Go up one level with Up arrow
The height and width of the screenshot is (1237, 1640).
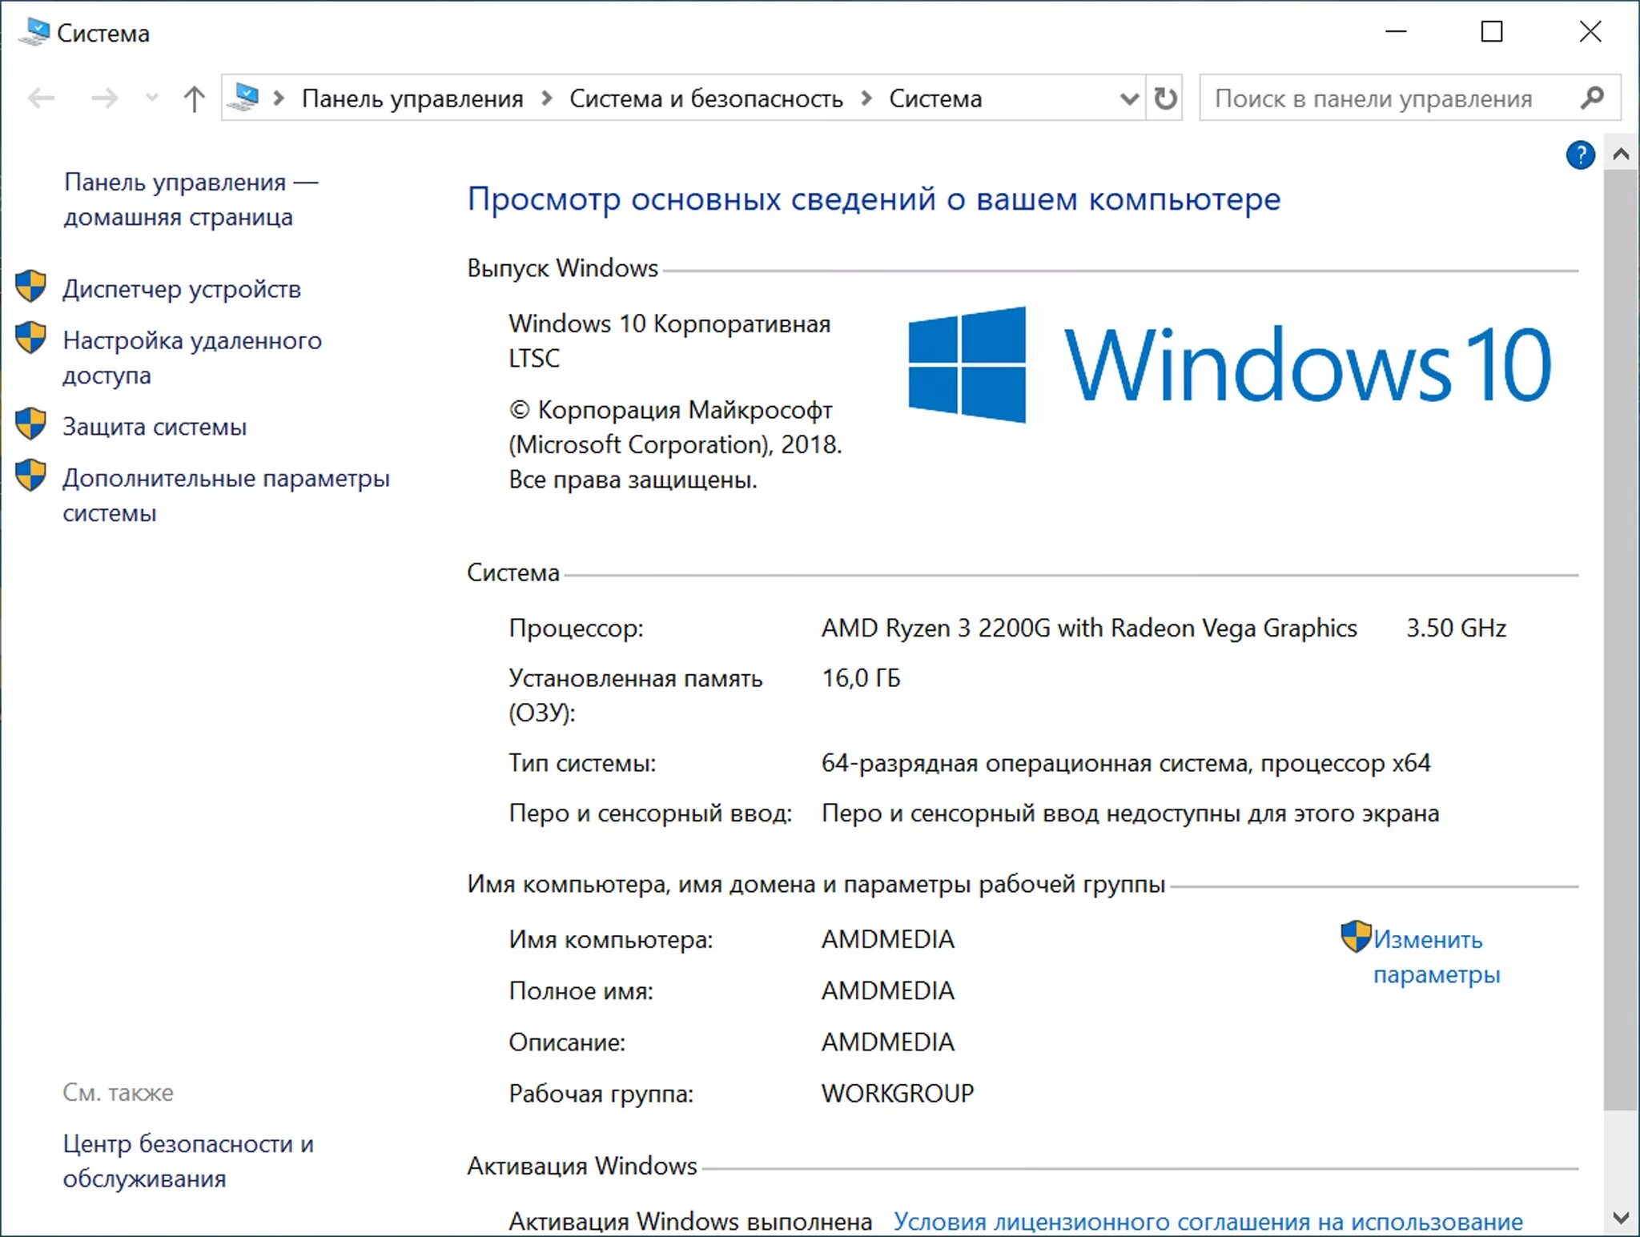tap(194, 98)
